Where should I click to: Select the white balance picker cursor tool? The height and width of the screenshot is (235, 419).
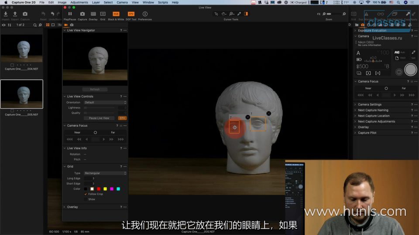pos(239,14)
